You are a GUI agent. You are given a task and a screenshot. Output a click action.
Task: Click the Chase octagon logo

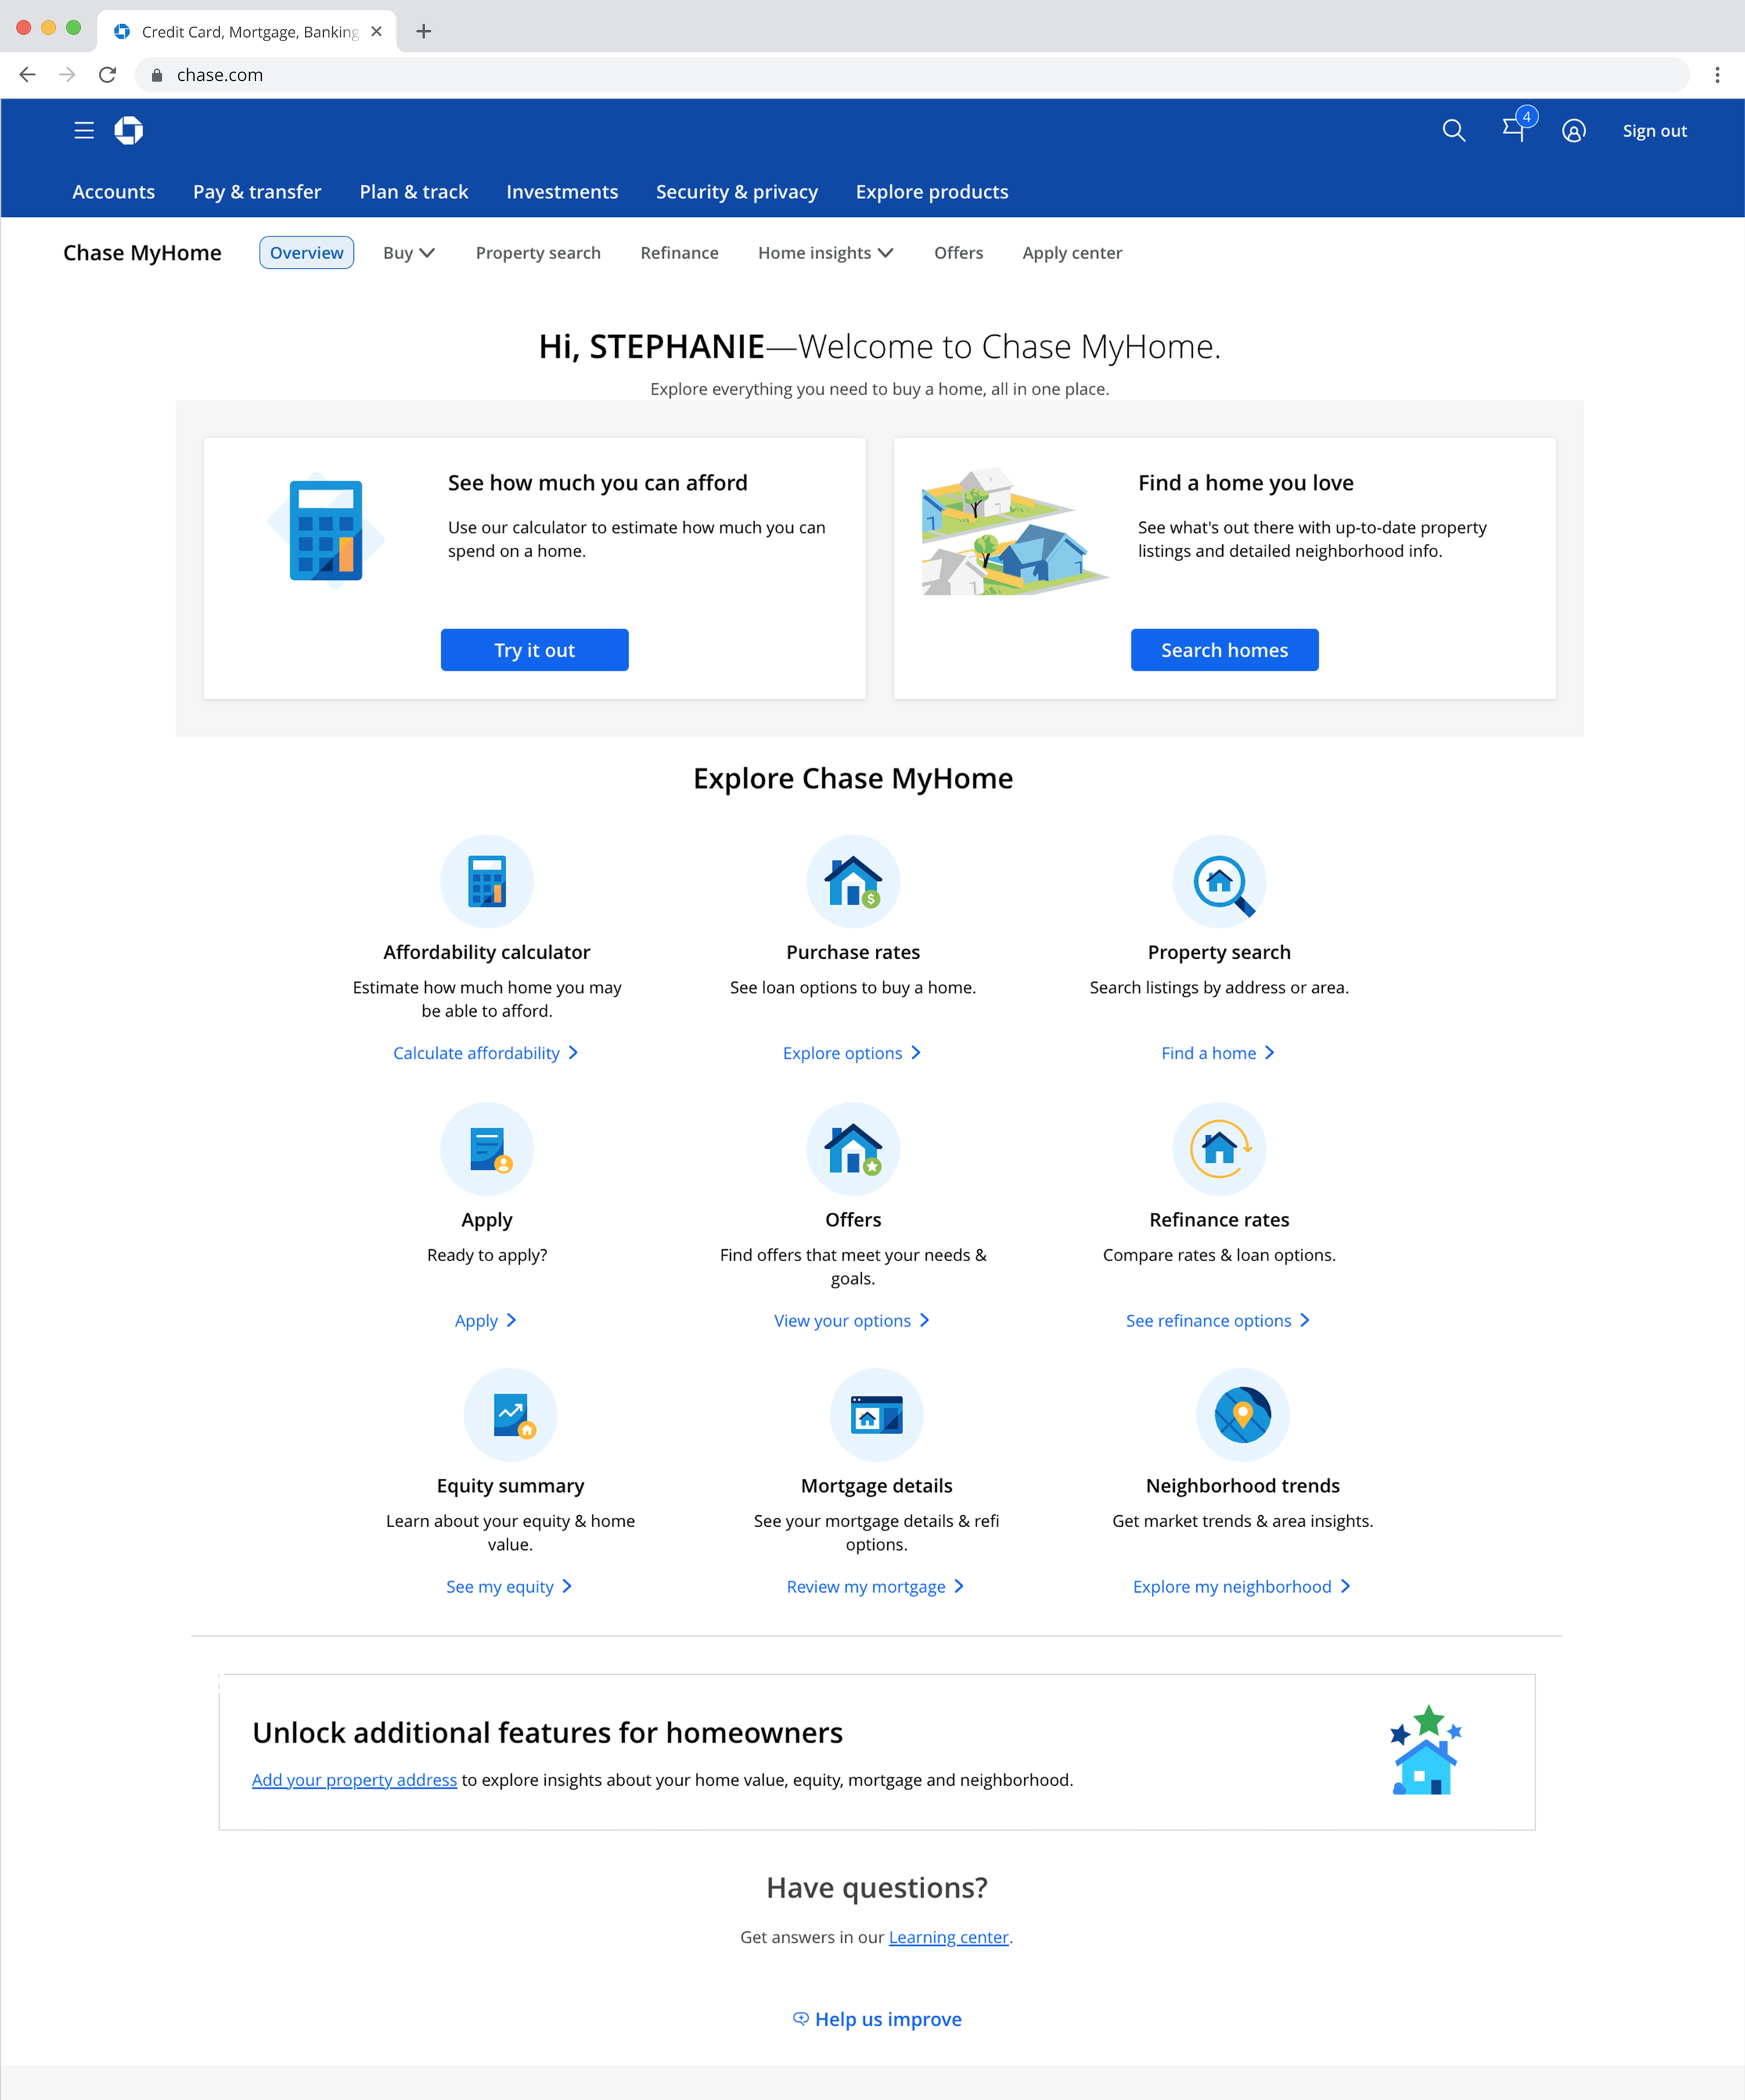pos(129,131)
